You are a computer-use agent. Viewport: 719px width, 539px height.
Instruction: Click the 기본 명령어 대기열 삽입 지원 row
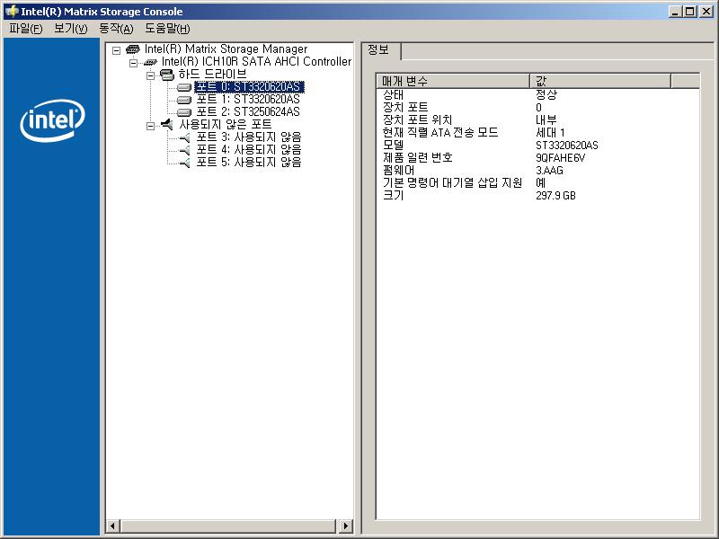(537, 183)
